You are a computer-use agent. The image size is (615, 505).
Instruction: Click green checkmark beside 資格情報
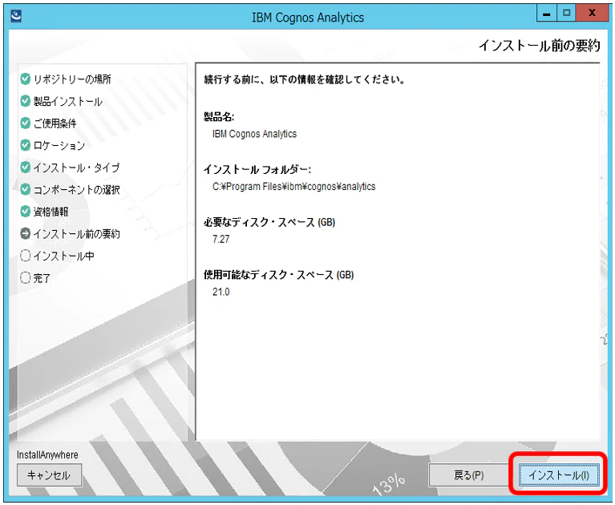point(25,212)
